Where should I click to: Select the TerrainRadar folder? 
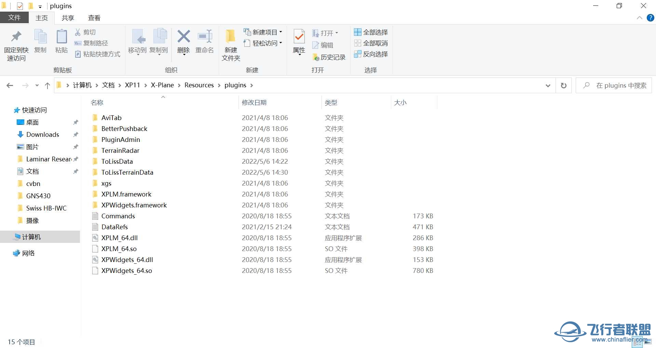[x=120, y=150]
